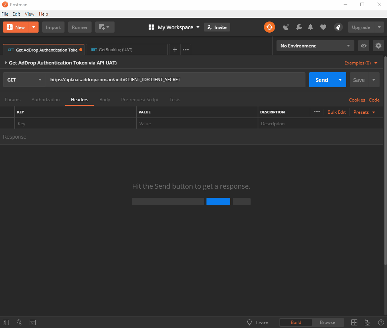Switch to Build mode
This screenshot has height=328, width=387.
pyautogui.click(x=296, y=322)
